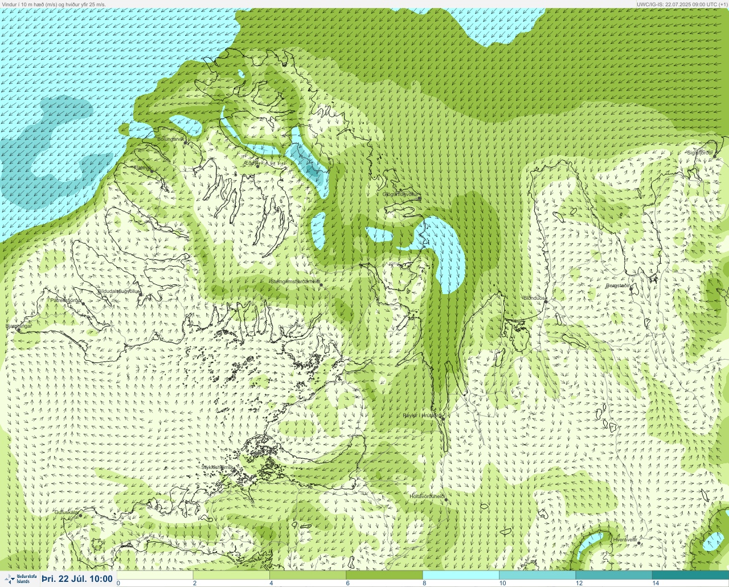Click the Bolungarvík station label
The width and height of the screenshot is (729, 587).
pyautogui.click(x=171, y=138)
